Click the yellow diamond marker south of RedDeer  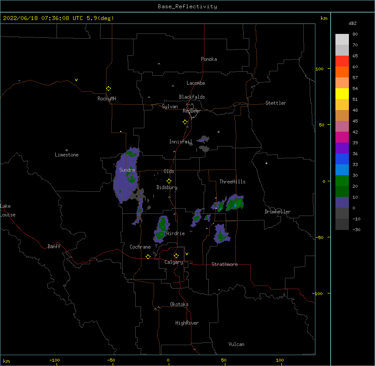(185, 122)
